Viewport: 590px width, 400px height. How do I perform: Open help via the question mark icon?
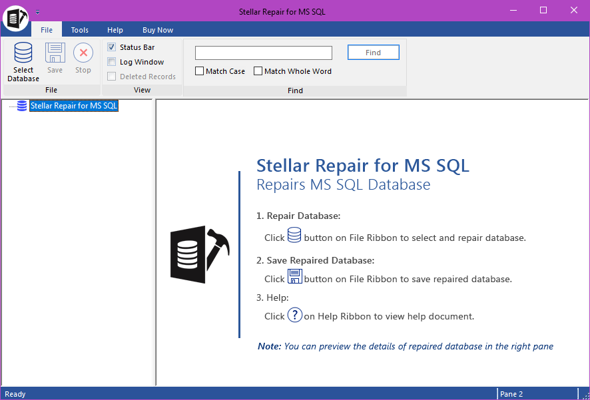click(294, 315)
